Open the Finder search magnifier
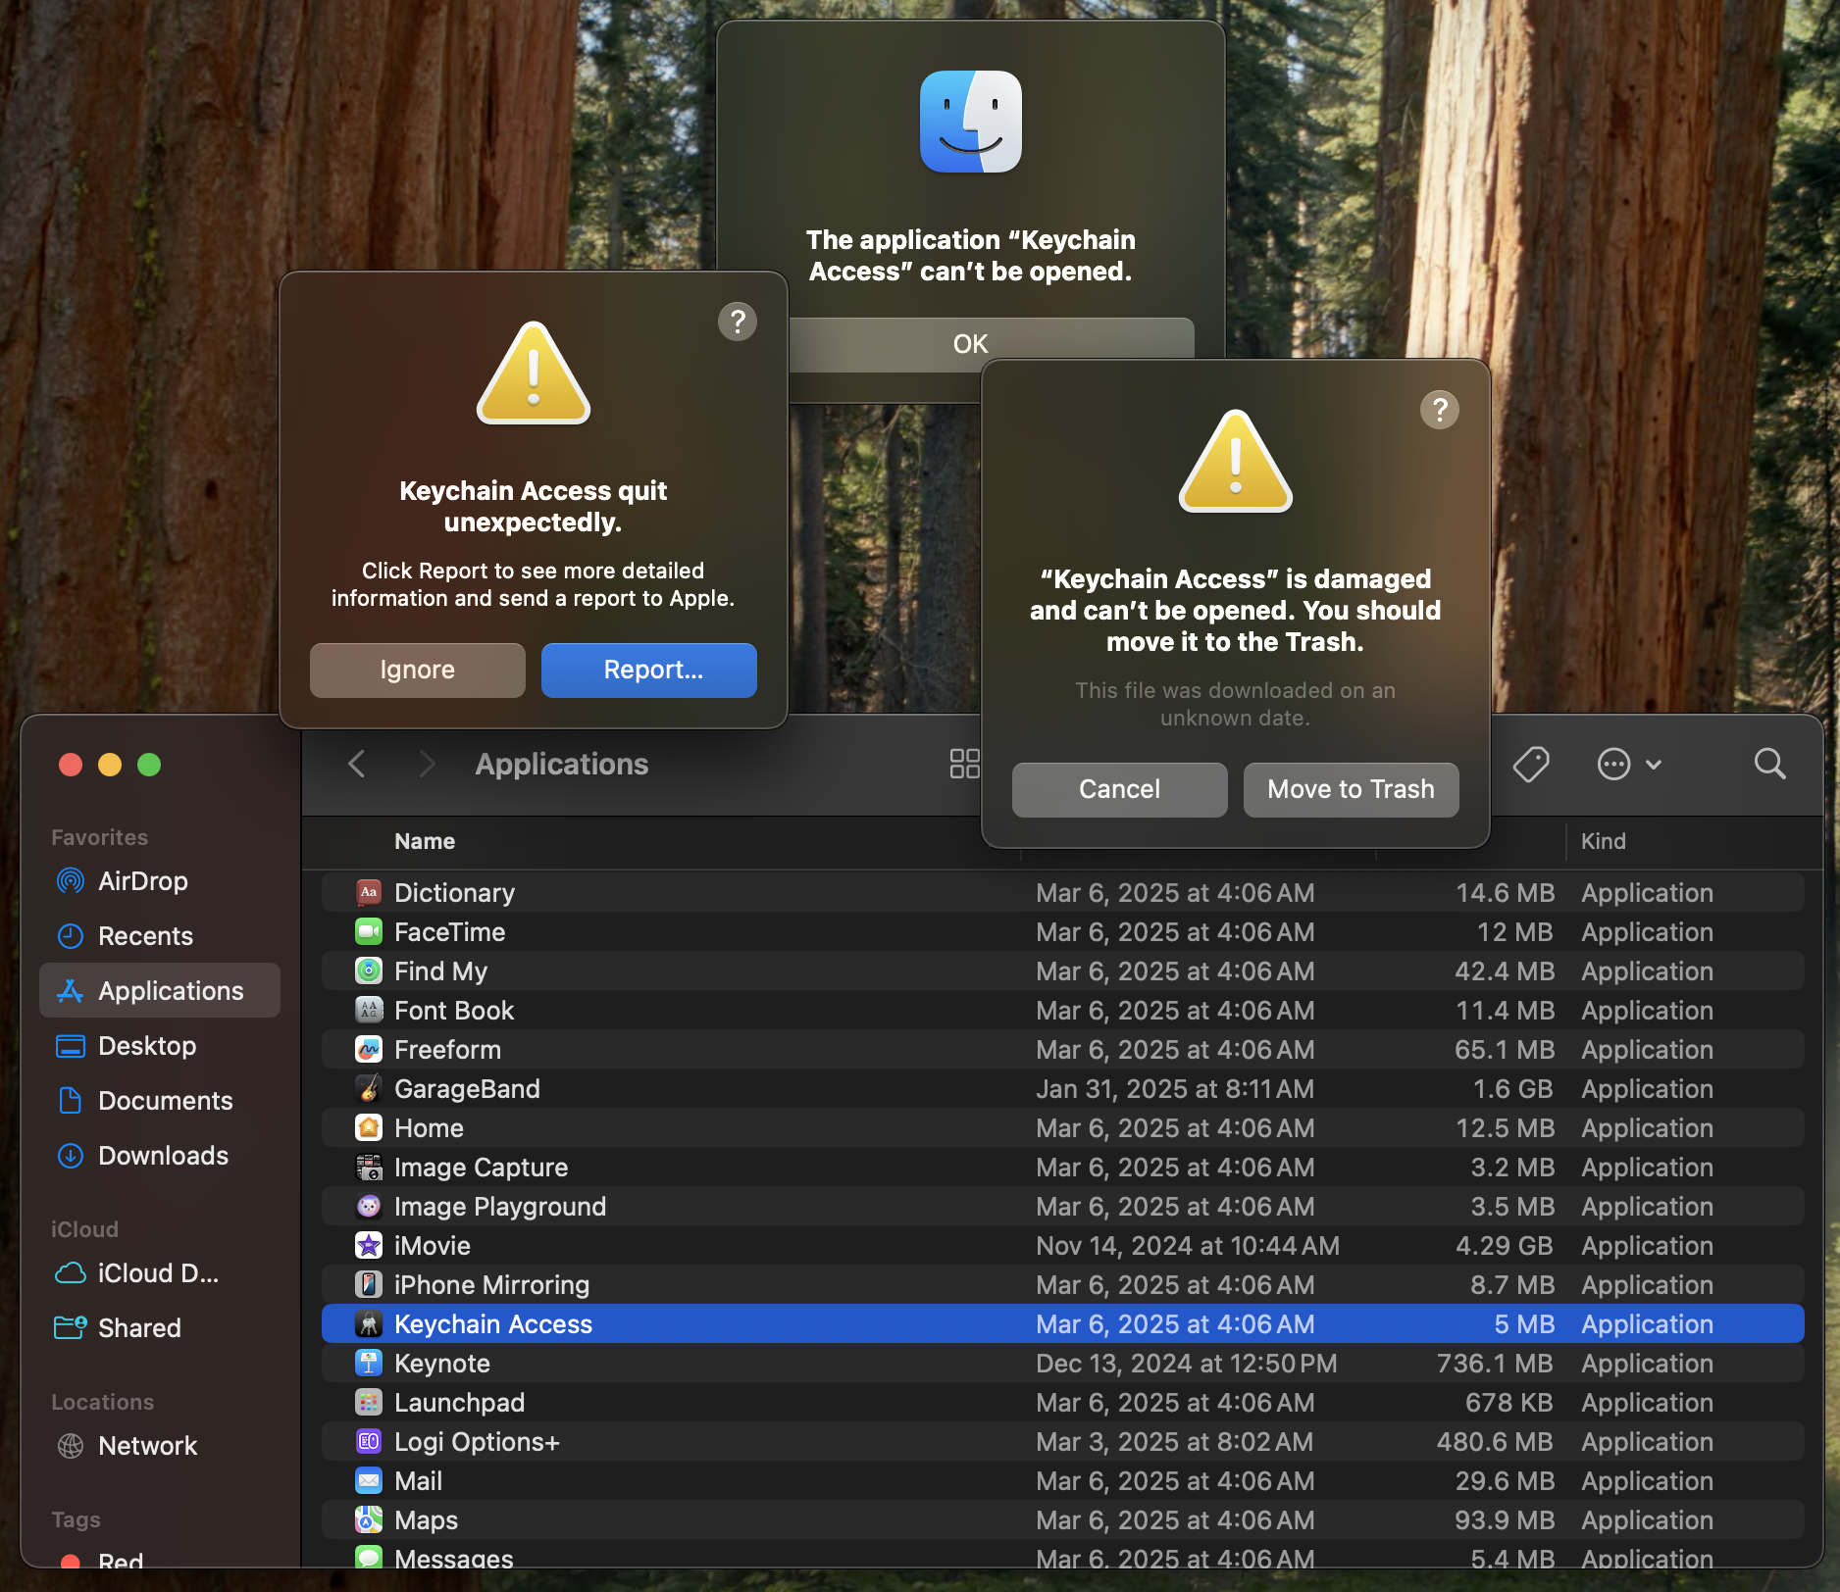Viewport: 1840px width, 1592px height. 1769,764
